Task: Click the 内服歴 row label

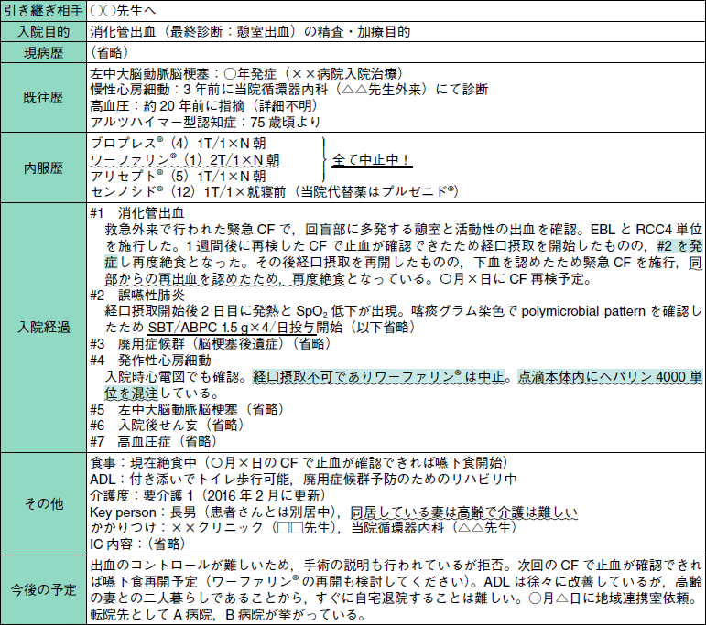Action: click(x=43, y=167)
